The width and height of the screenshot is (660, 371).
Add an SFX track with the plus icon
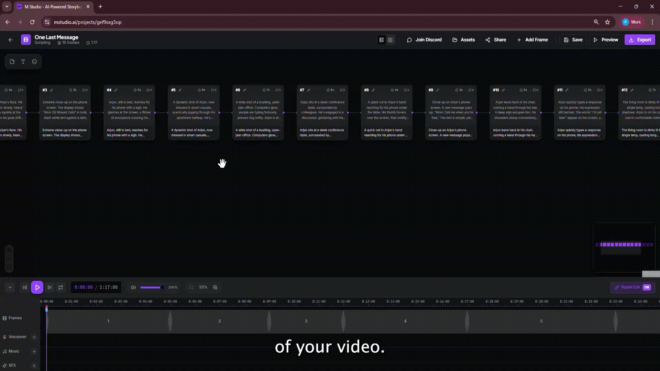click(x=34, y=366)
